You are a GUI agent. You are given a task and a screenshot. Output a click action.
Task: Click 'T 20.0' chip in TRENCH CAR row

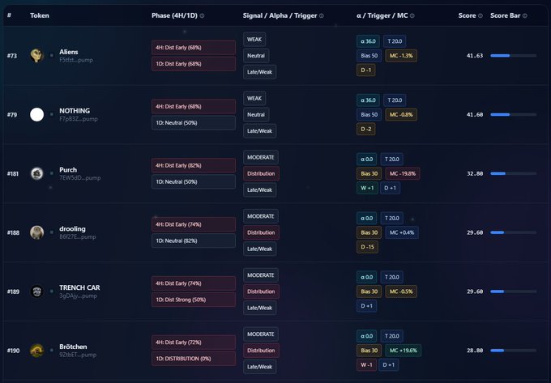[x=392, y=277]
